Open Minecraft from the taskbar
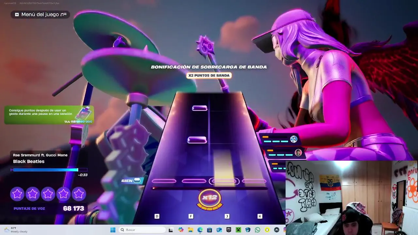This screenshot has width=418, height=235. coord(238,230)
